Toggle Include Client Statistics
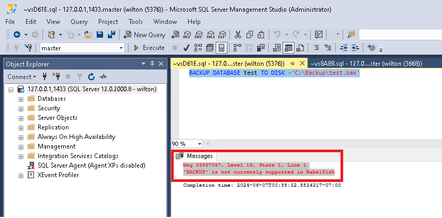 tap(260, 48)
